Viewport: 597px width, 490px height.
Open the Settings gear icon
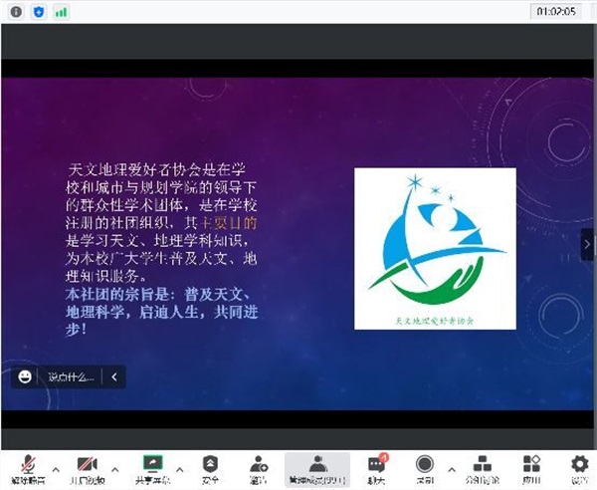(x=579, y=464)
